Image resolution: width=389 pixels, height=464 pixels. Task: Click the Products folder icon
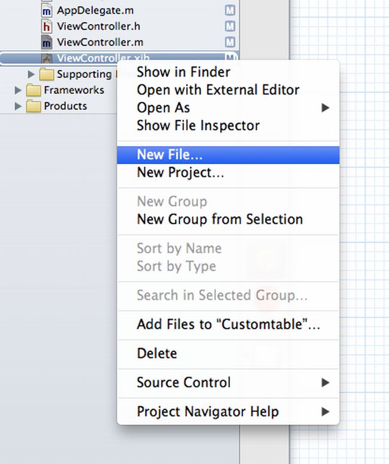(x=34, y=106)
